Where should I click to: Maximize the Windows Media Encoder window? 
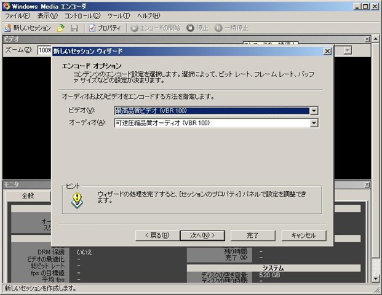[x=365, y=7]
